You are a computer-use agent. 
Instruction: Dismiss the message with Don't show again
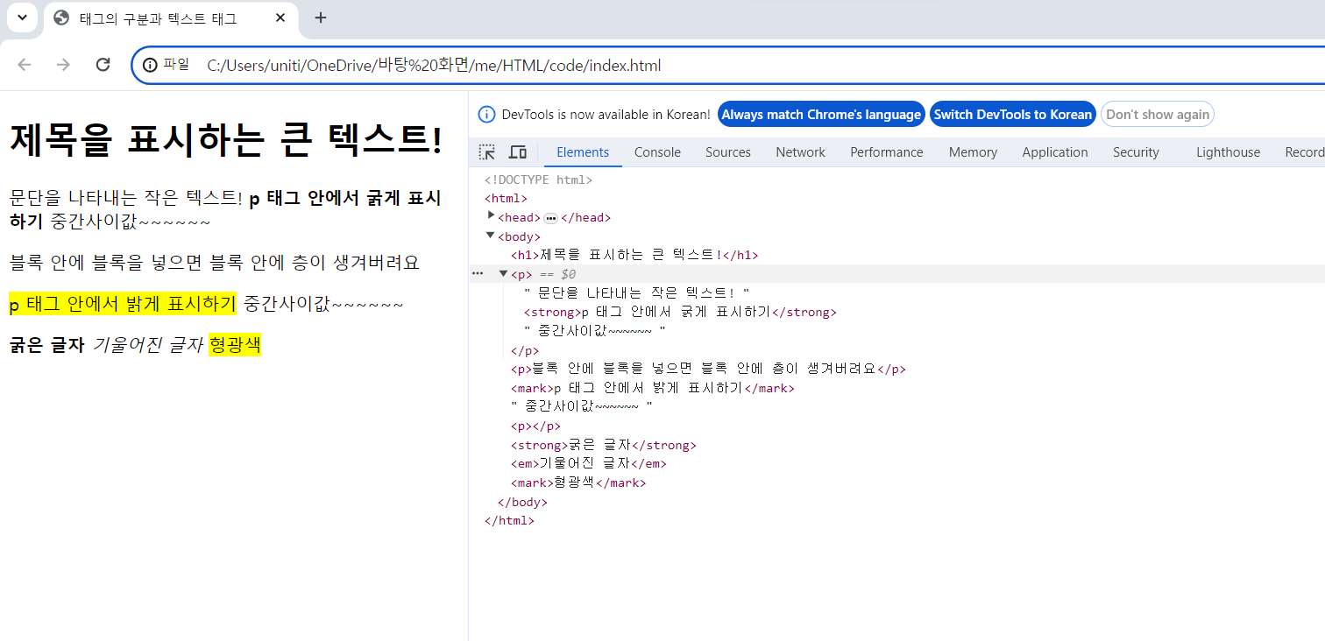coord(1158,114)
